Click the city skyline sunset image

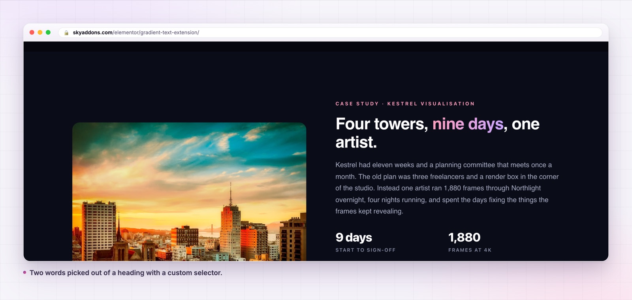click(189, 192)
